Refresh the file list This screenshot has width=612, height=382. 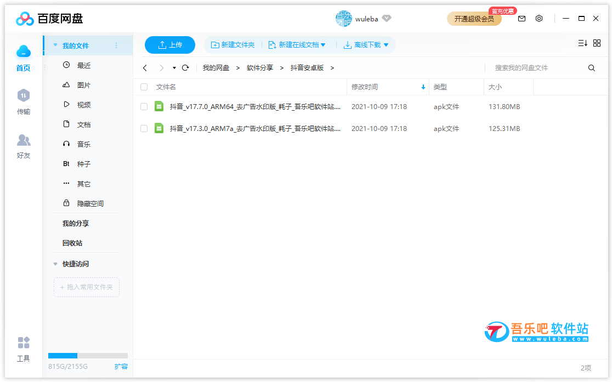pos(185,67)
